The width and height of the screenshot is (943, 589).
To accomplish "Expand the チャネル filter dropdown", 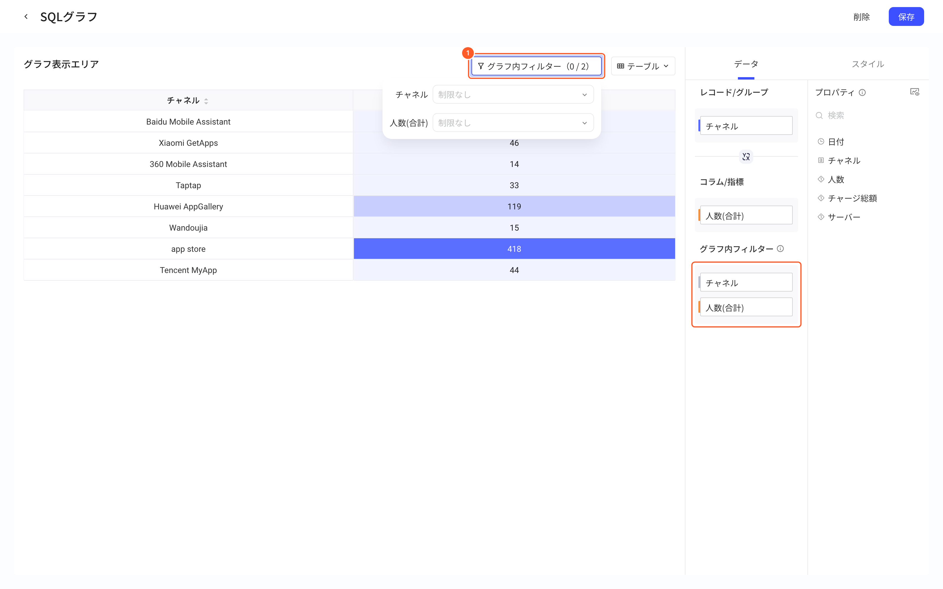I will 513,95.
